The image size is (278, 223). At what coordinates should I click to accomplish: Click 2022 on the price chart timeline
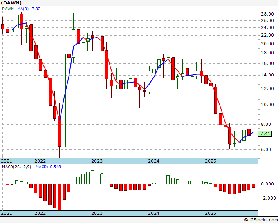tap(40, 161)
